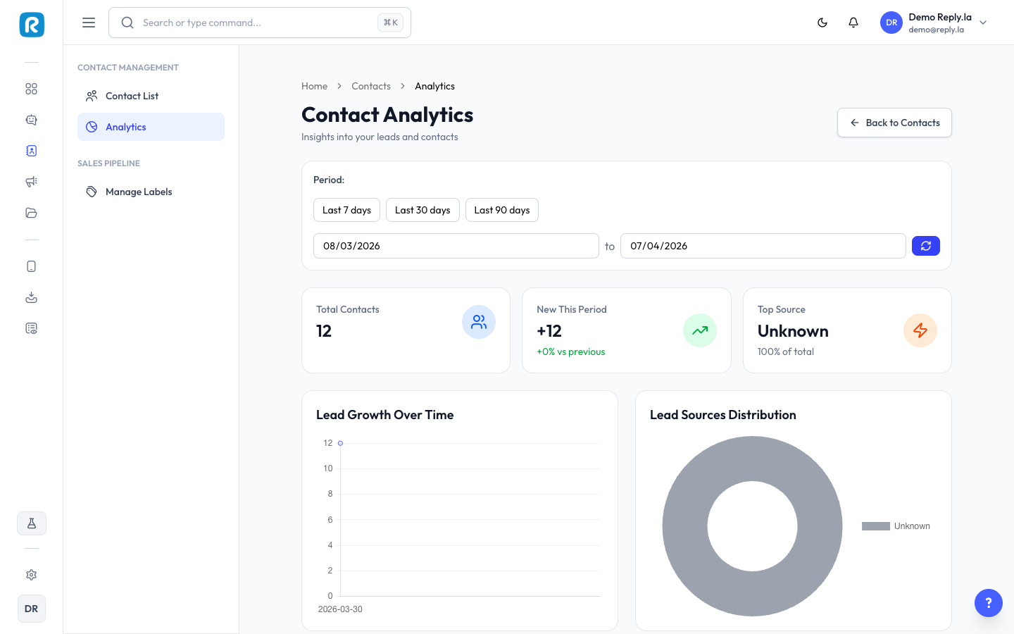Toggle dark mode moon icon
Image resolution: width=1014 pixels, height=634 pixels.
click(x=822, y=23)
